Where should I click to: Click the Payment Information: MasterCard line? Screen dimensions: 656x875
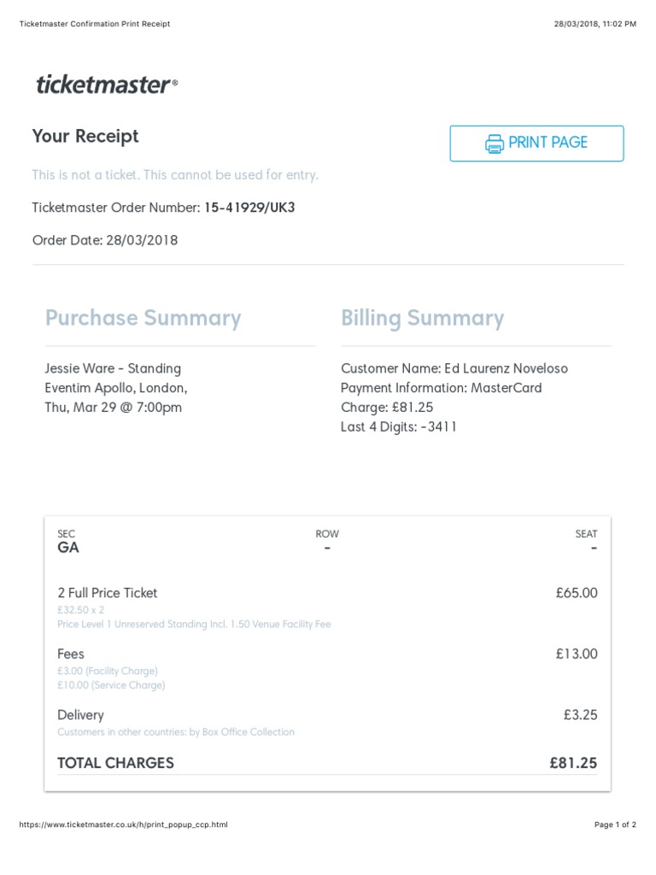[x=441, y=388]
